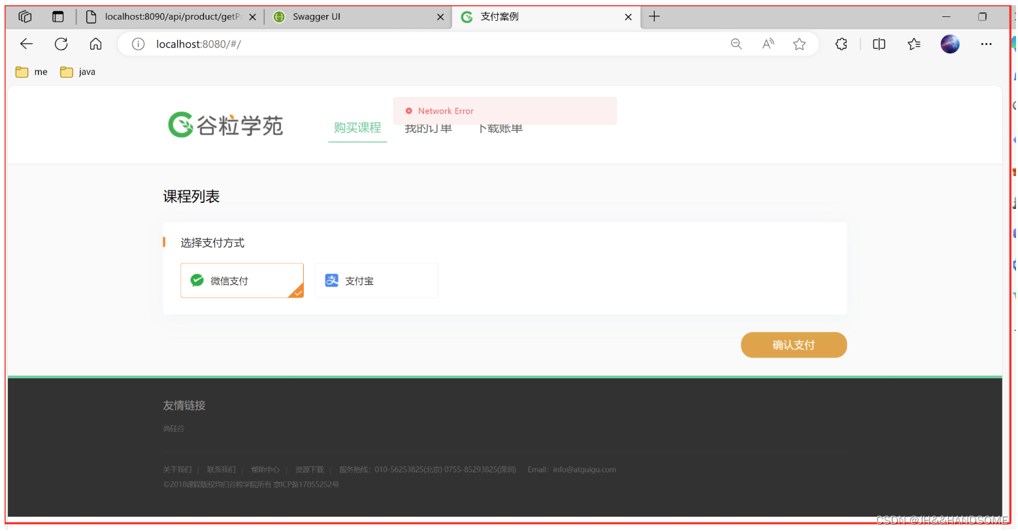Screen dimensions: 1018x531
Task: View site information icon in address bar
Action: (138, 44)
